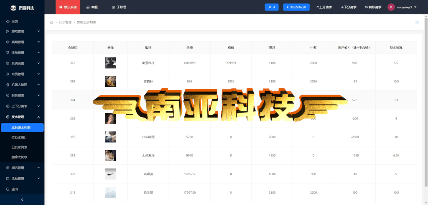Click the 机器人管理 sidebar icon
Image resolution: width=428 pixels, height=205 pixels.
click(8, 85)
